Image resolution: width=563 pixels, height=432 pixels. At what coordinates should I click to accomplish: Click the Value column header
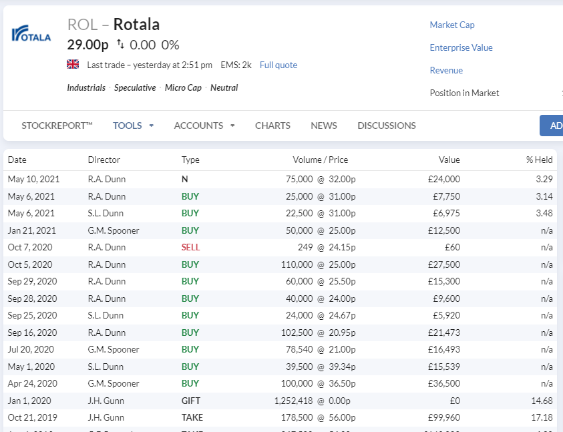pos(449,160)
